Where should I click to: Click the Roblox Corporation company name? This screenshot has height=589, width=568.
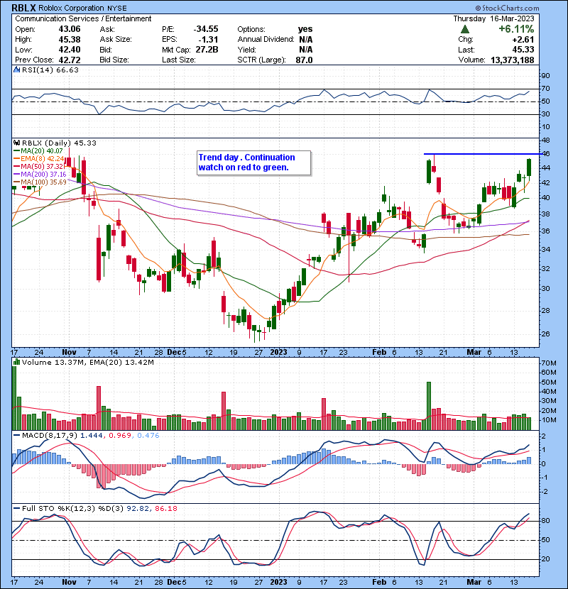coord(71,8)
